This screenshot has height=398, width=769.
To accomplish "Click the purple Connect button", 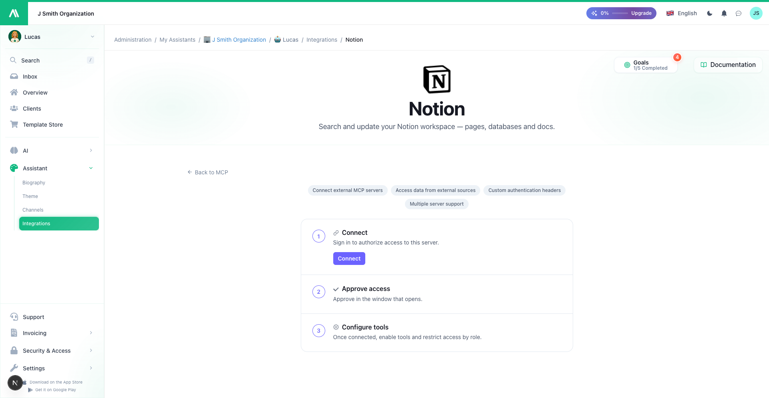I will pyautogui.click(x=349, y=259).
